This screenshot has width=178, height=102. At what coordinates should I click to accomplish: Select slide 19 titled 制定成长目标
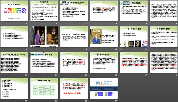click(x=14, y=88)
